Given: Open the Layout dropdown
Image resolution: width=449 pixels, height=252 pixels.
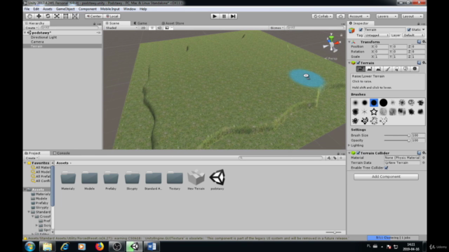Looking at the screenshot, I should point(412,16).
